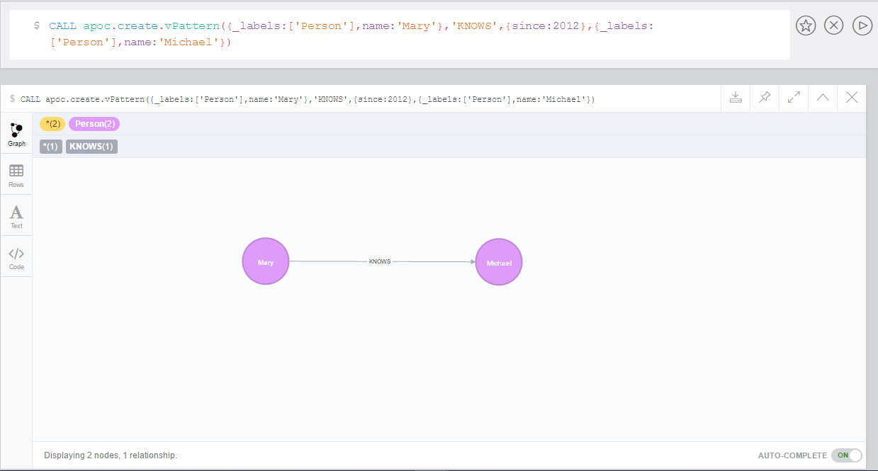Switch to Code view
Image resolution: width=878 pixels, height=471 pixels.
tap(16, 257)
